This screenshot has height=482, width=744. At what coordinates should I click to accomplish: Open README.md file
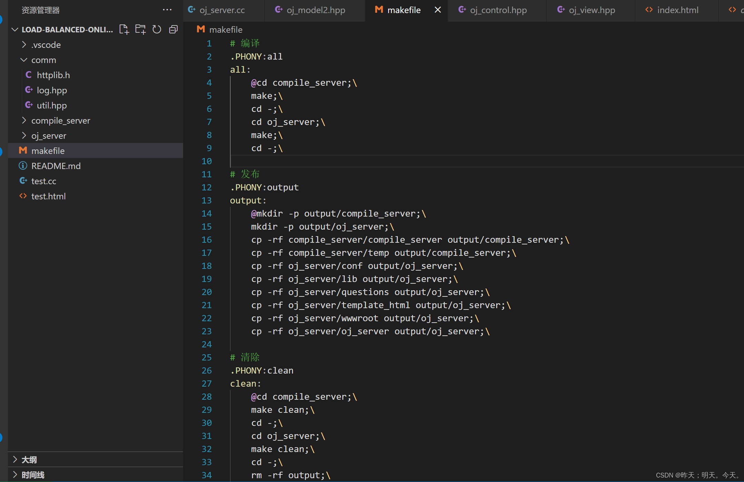[95, 166]
